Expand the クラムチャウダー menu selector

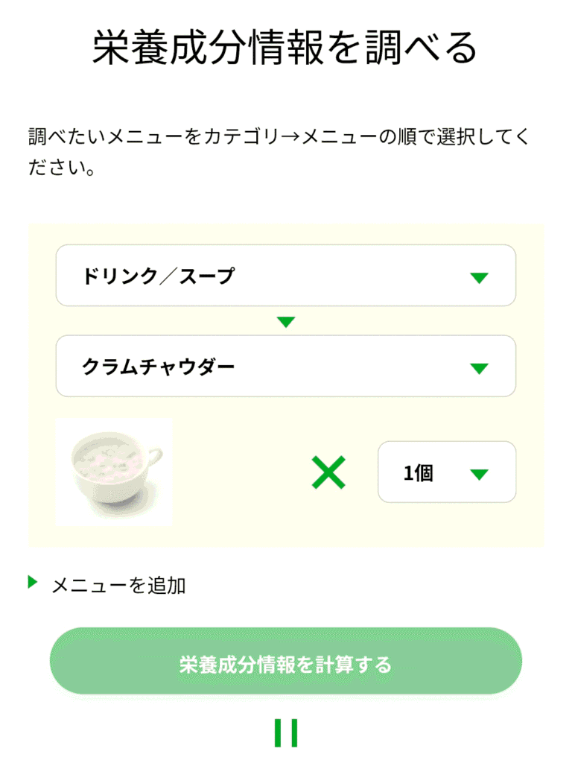[x=286, y=366]
